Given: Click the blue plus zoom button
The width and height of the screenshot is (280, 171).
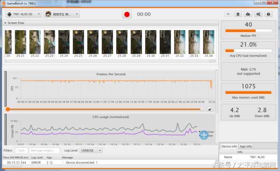Looking at the screenshot, I should click(204, 135).
